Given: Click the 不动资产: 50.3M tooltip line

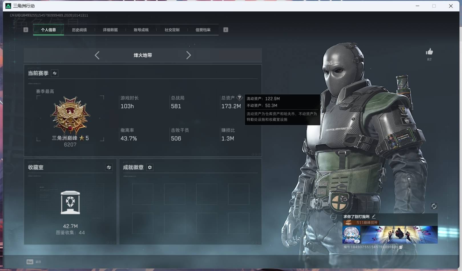Looking at the screenshot, I should tap(262, 105).
